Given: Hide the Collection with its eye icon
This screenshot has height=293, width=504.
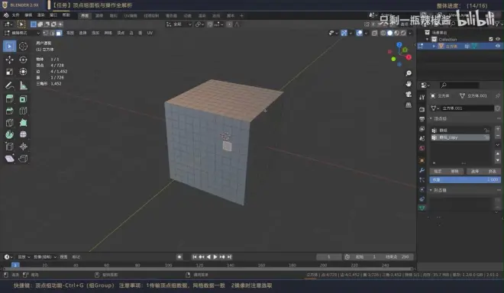Looking at the screenshot, I should click(498, 39).
